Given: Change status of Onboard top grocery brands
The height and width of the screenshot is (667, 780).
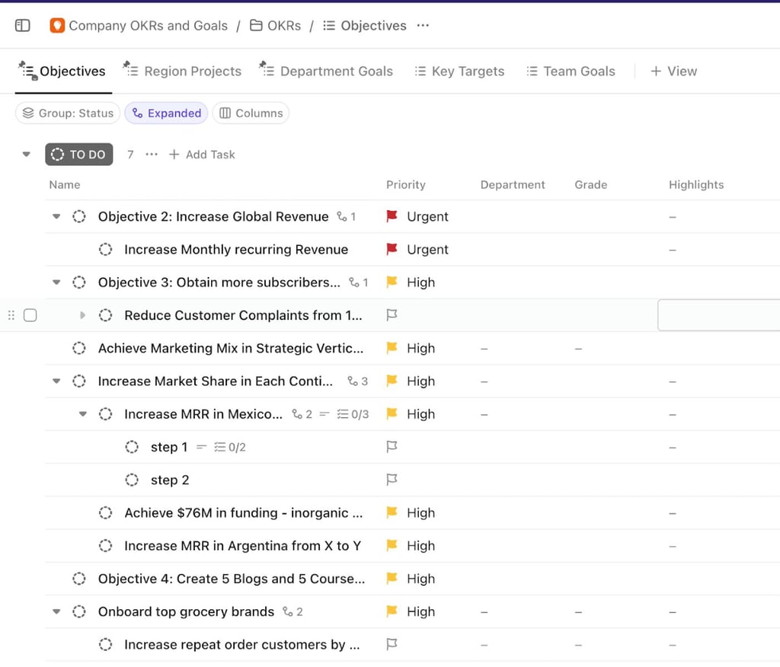Looking at the screenshot, I should point(79,611).
